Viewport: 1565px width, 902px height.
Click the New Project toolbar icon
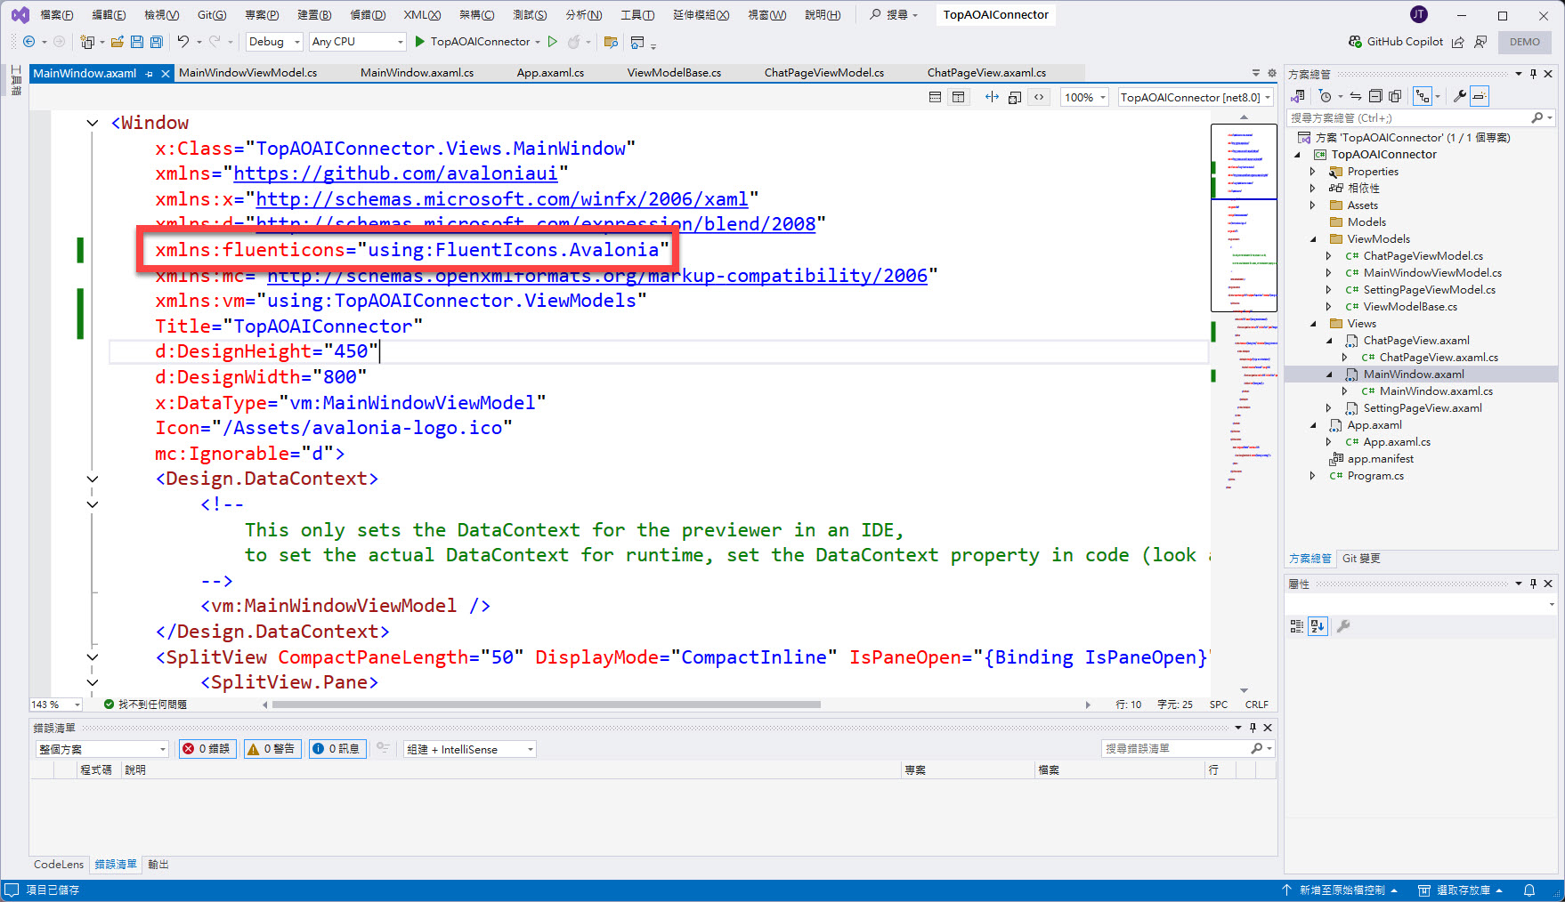pos(87,42)
